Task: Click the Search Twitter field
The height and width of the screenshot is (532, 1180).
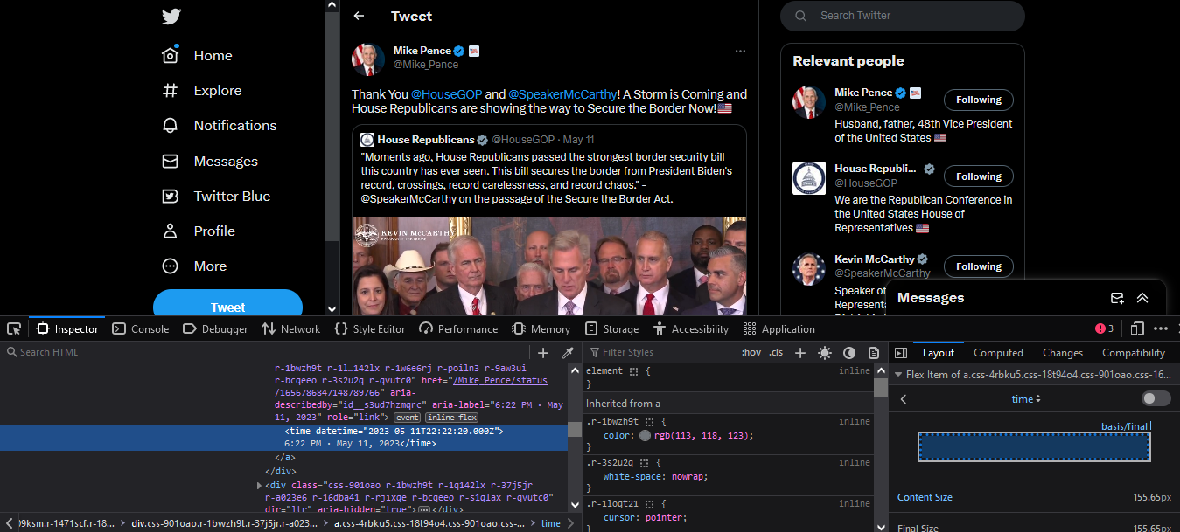Action: point(902,16)
